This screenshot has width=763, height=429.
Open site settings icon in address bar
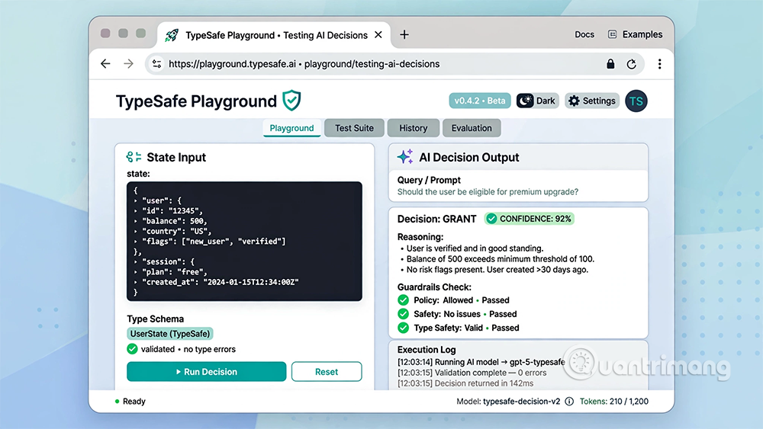click(156, 64)
